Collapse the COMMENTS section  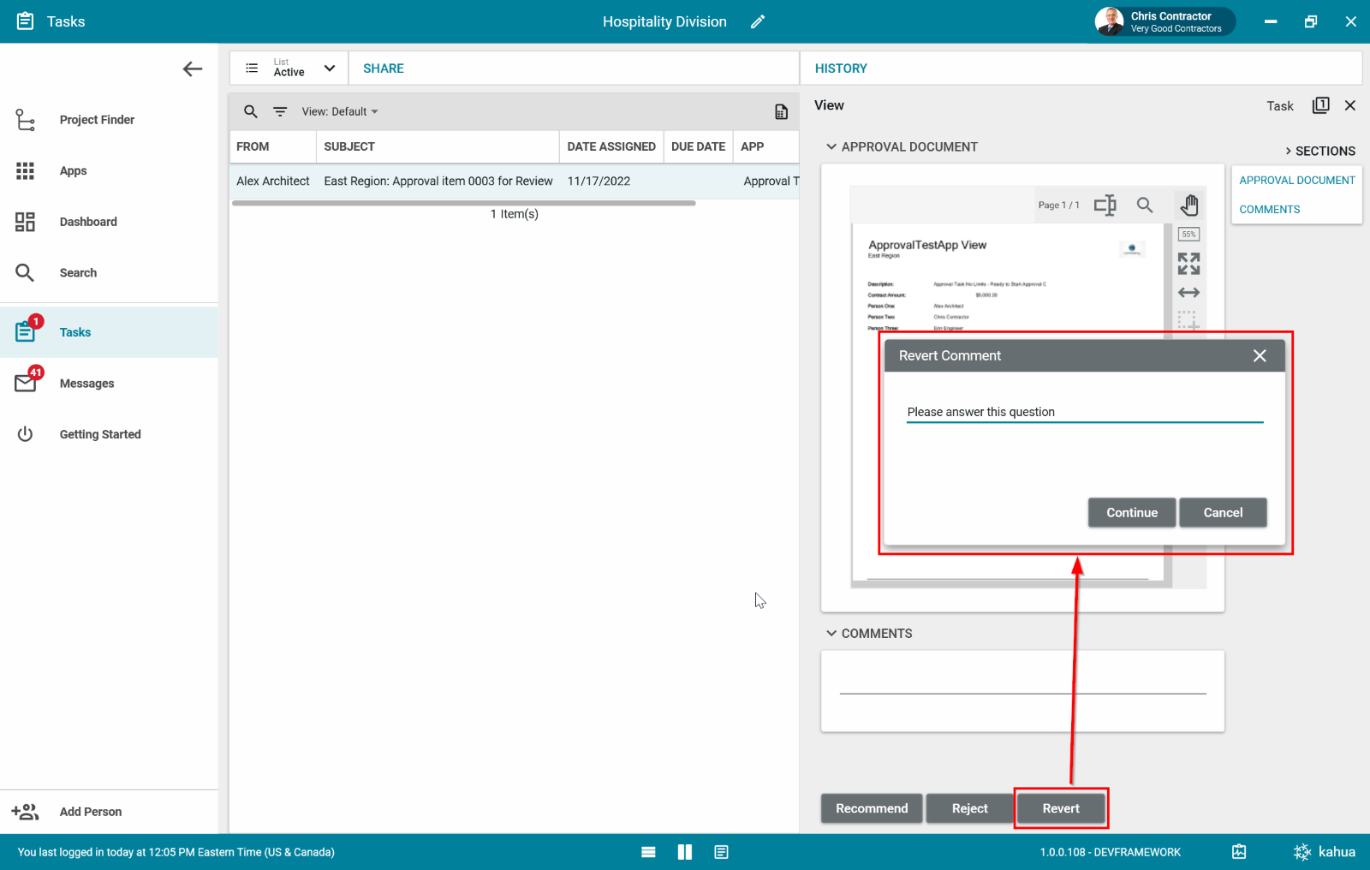(831, 634)
